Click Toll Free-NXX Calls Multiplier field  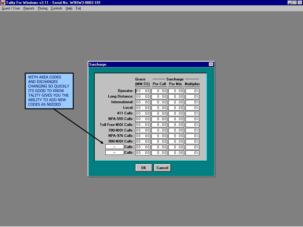pos(192,125)
